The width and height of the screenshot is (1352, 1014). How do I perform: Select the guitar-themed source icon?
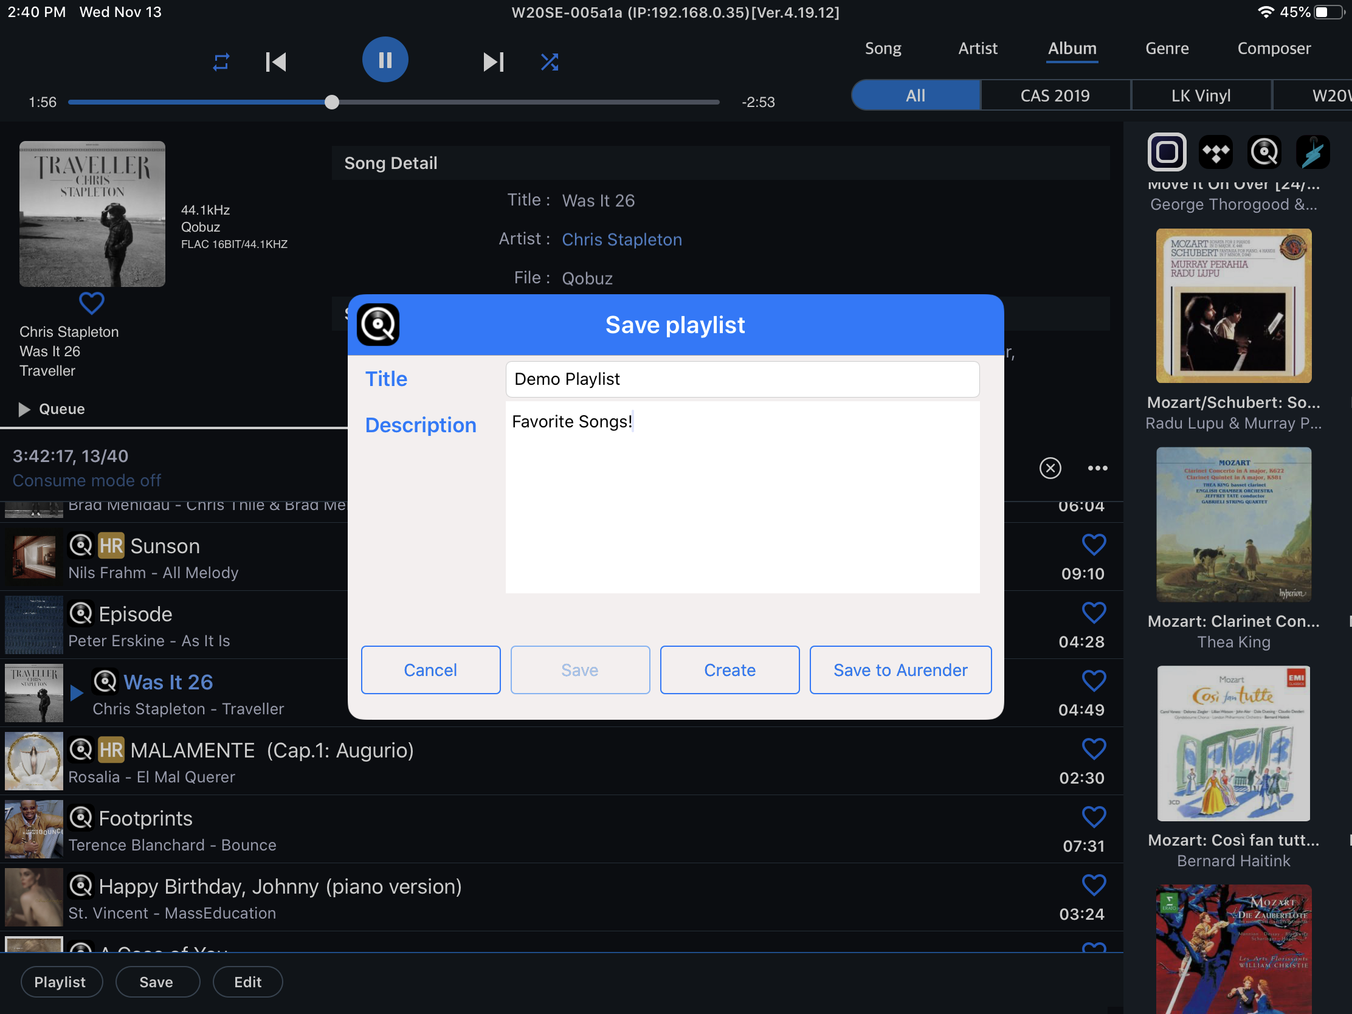coord(1312,151)
